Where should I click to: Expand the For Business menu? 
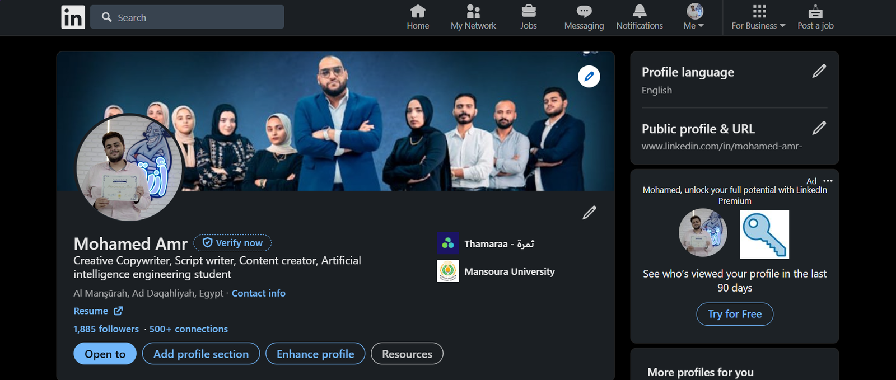(x=759, y=17)
